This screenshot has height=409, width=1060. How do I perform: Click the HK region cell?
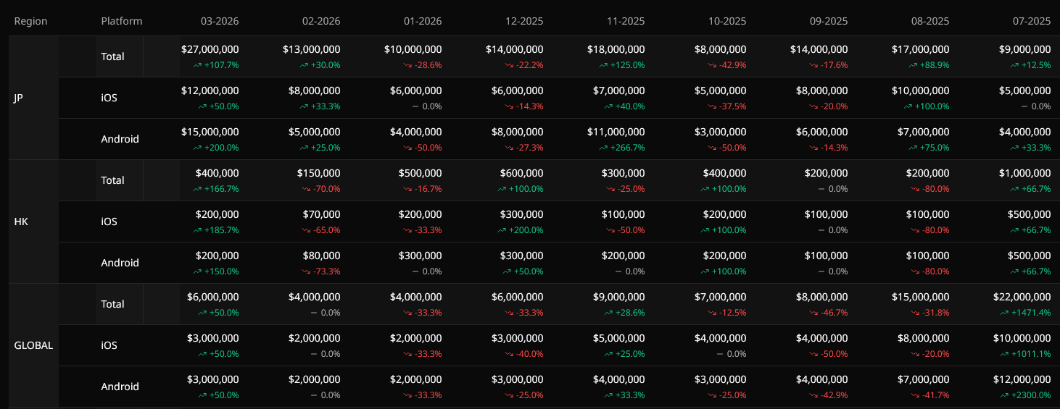[x=34, y=222]
